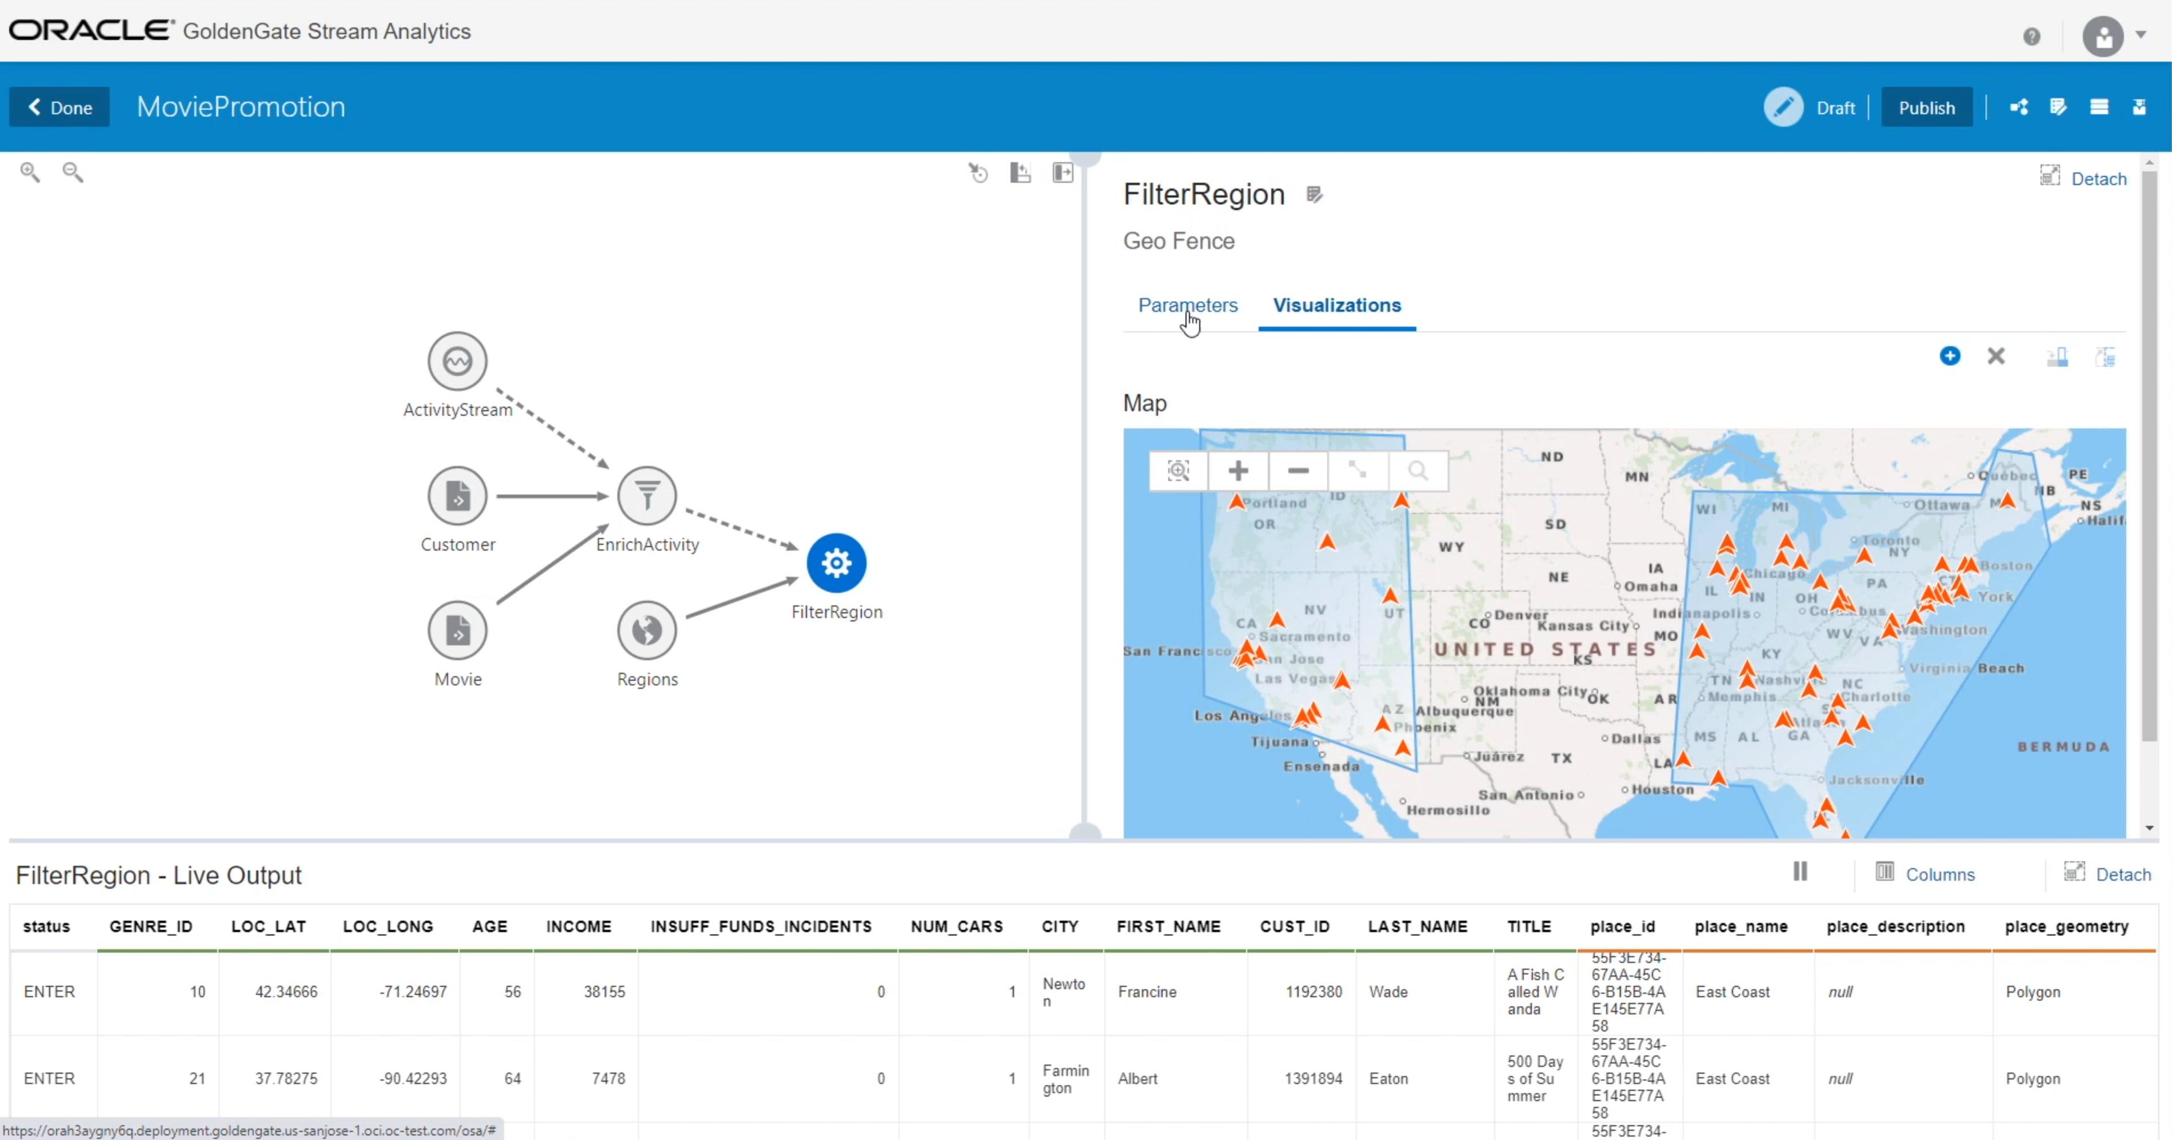Open the ActivityStream source node
The width and height of the screenshot is (2172, 1140).
(x=457, y=360)
